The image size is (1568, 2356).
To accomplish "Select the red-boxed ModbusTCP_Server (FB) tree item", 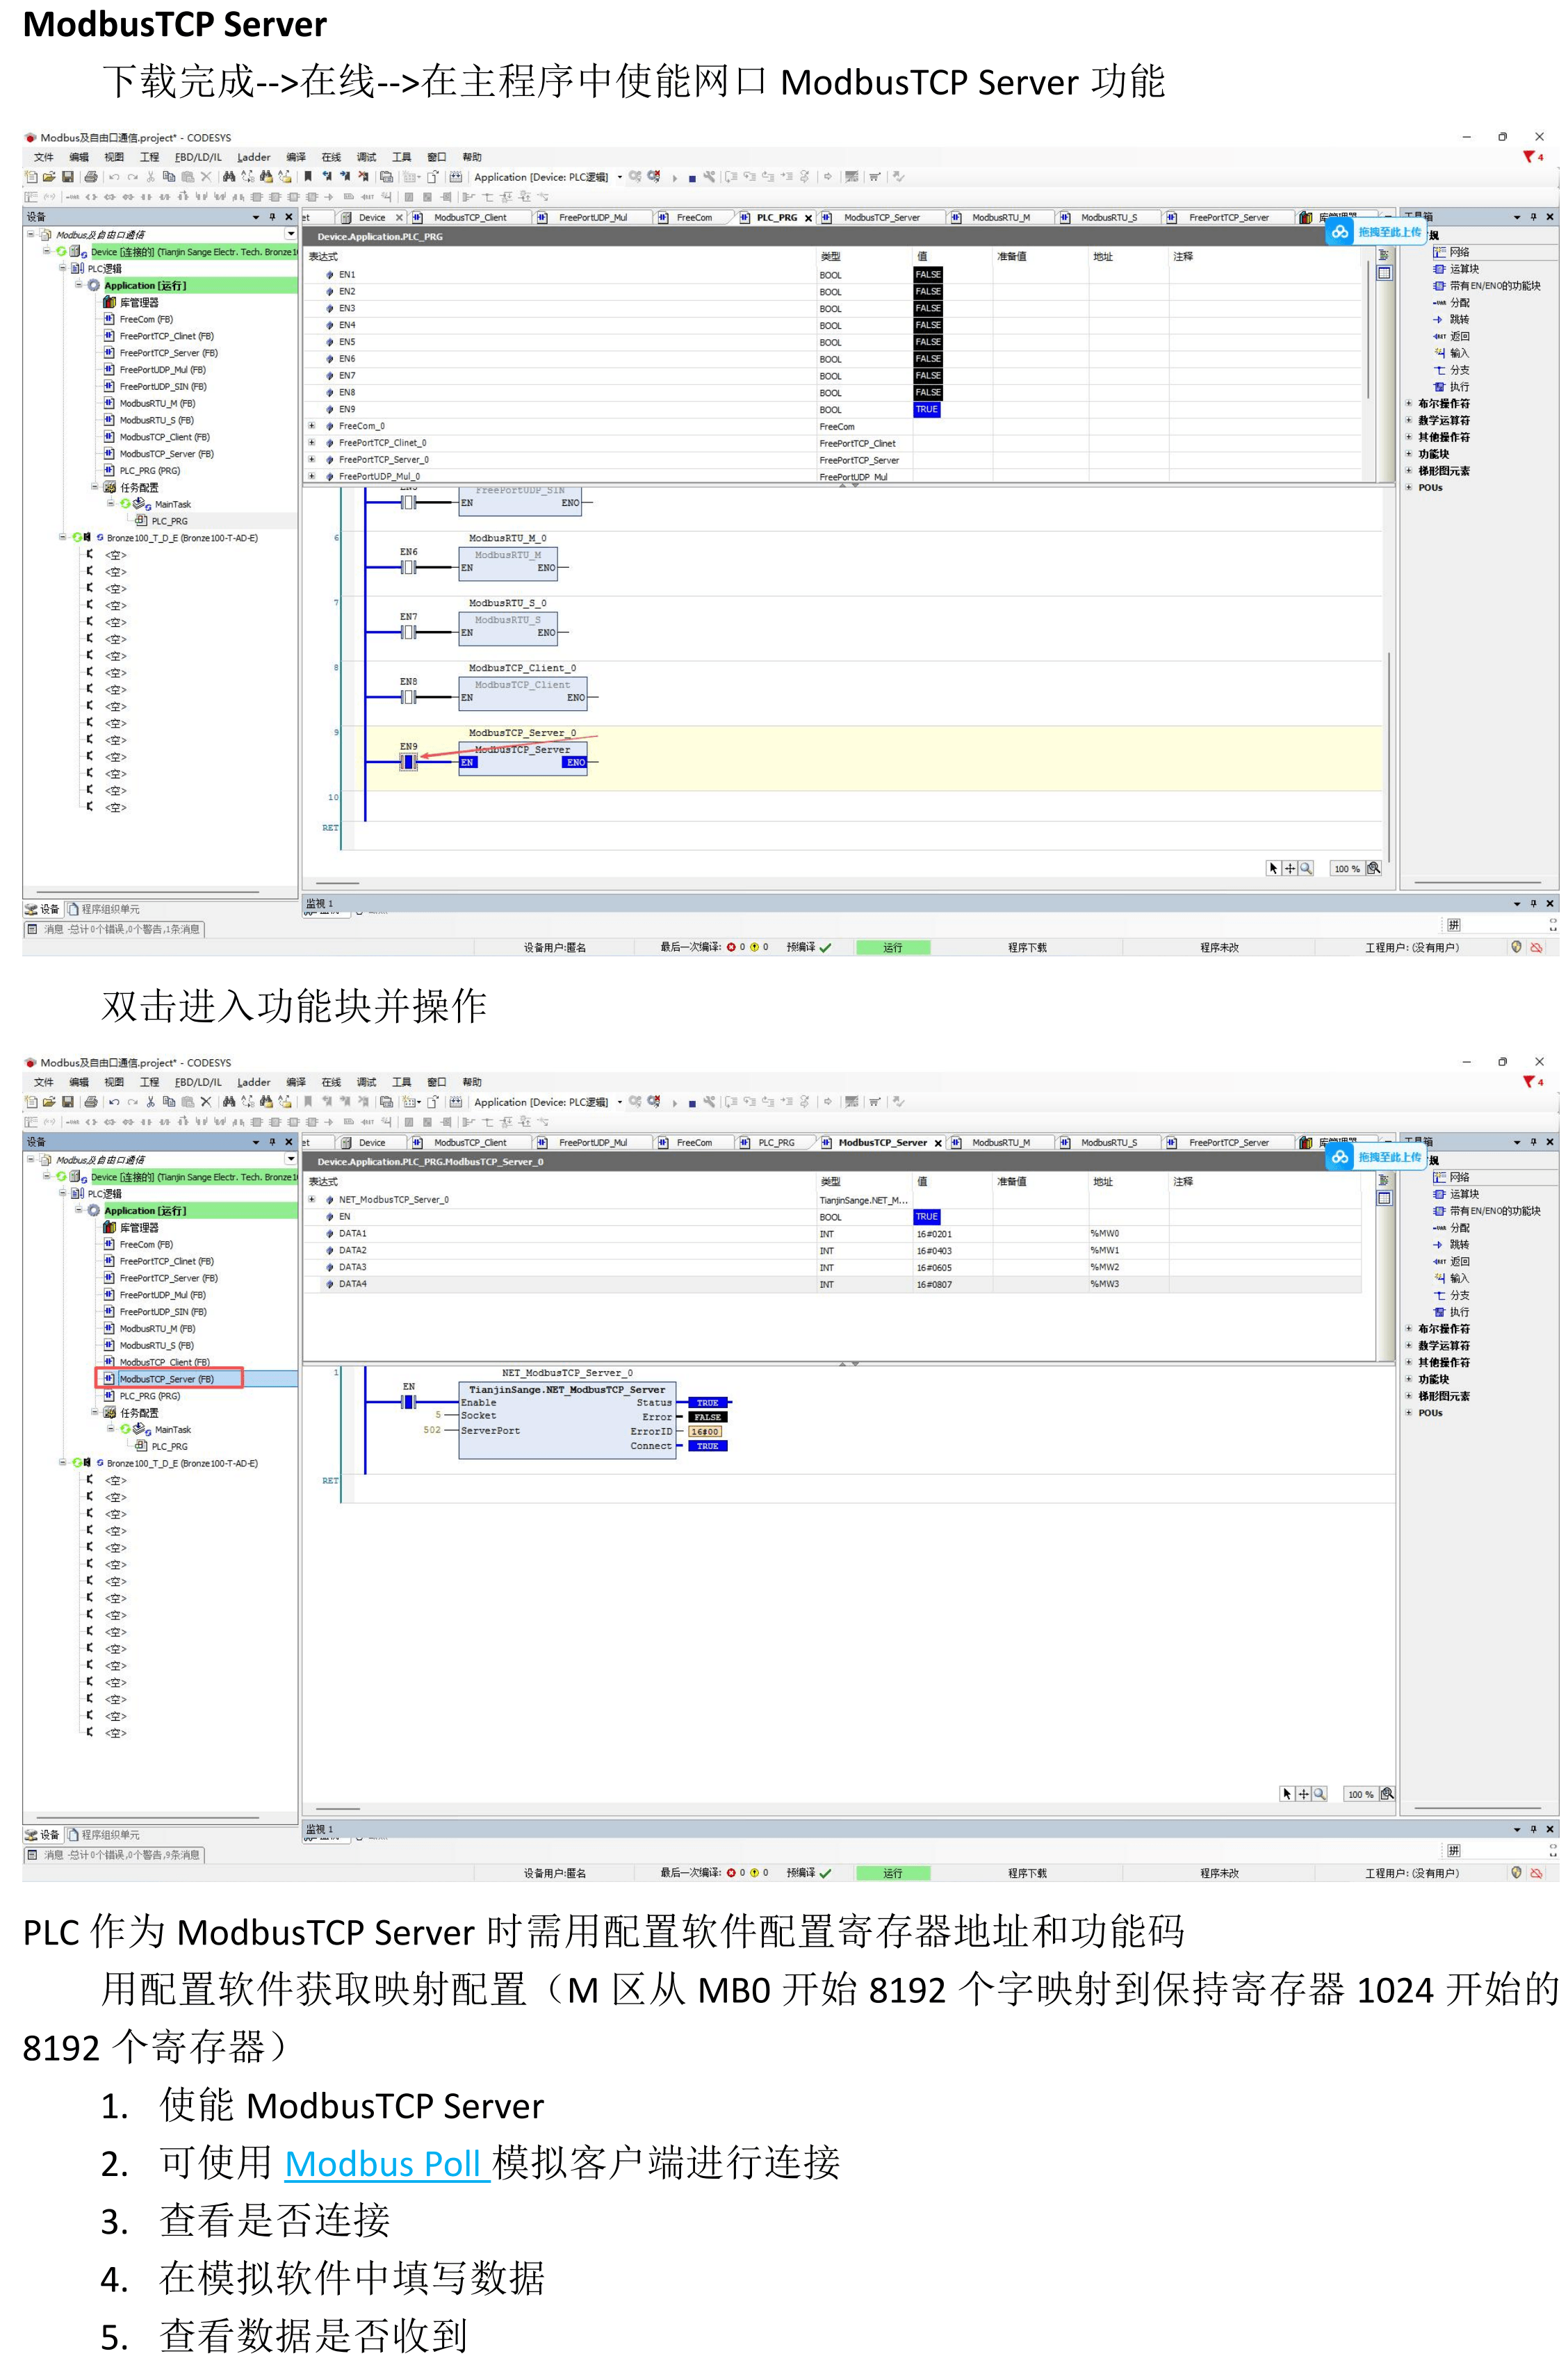I will [167, 1379].
